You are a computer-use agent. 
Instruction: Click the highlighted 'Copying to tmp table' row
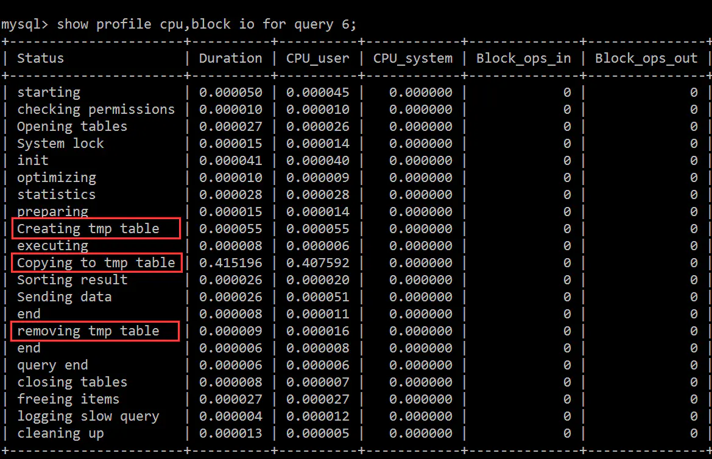click(x=96, y=262)
